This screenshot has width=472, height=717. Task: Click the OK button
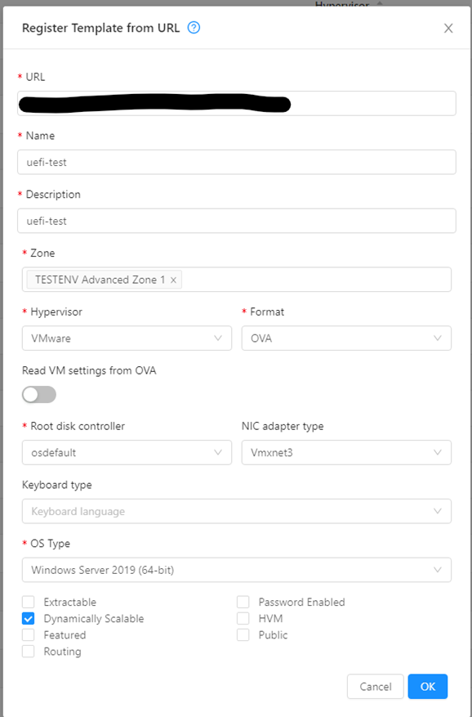[x=428, y=687]
